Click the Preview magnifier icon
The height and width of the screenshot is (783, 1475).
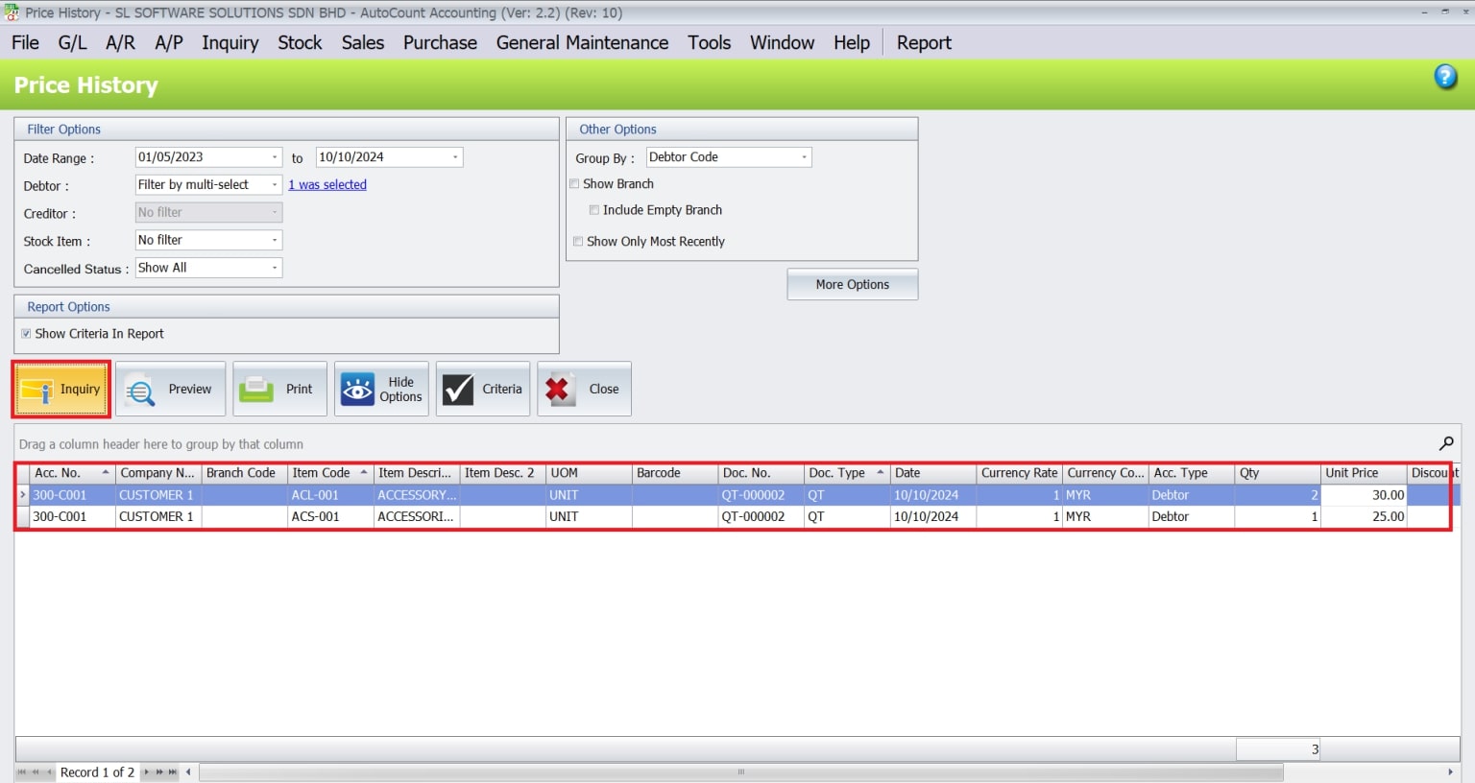(x=140, y=390)
